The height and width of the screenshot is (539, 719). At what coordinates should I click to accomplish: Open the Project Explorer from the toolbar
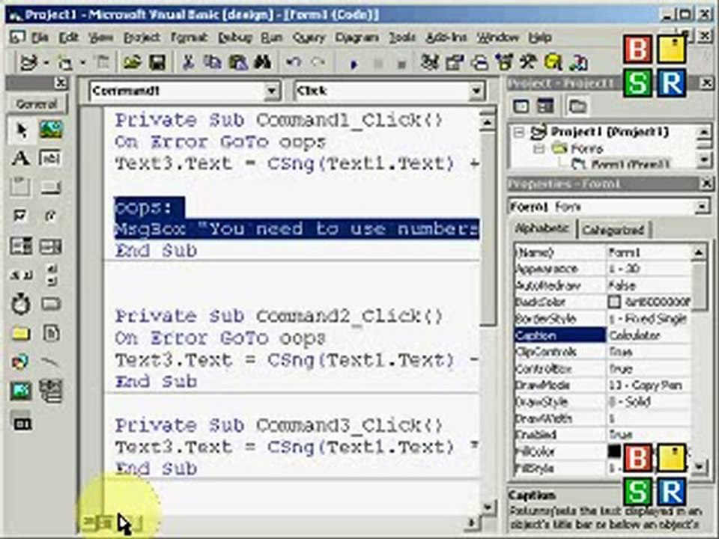tap(430, 62)
